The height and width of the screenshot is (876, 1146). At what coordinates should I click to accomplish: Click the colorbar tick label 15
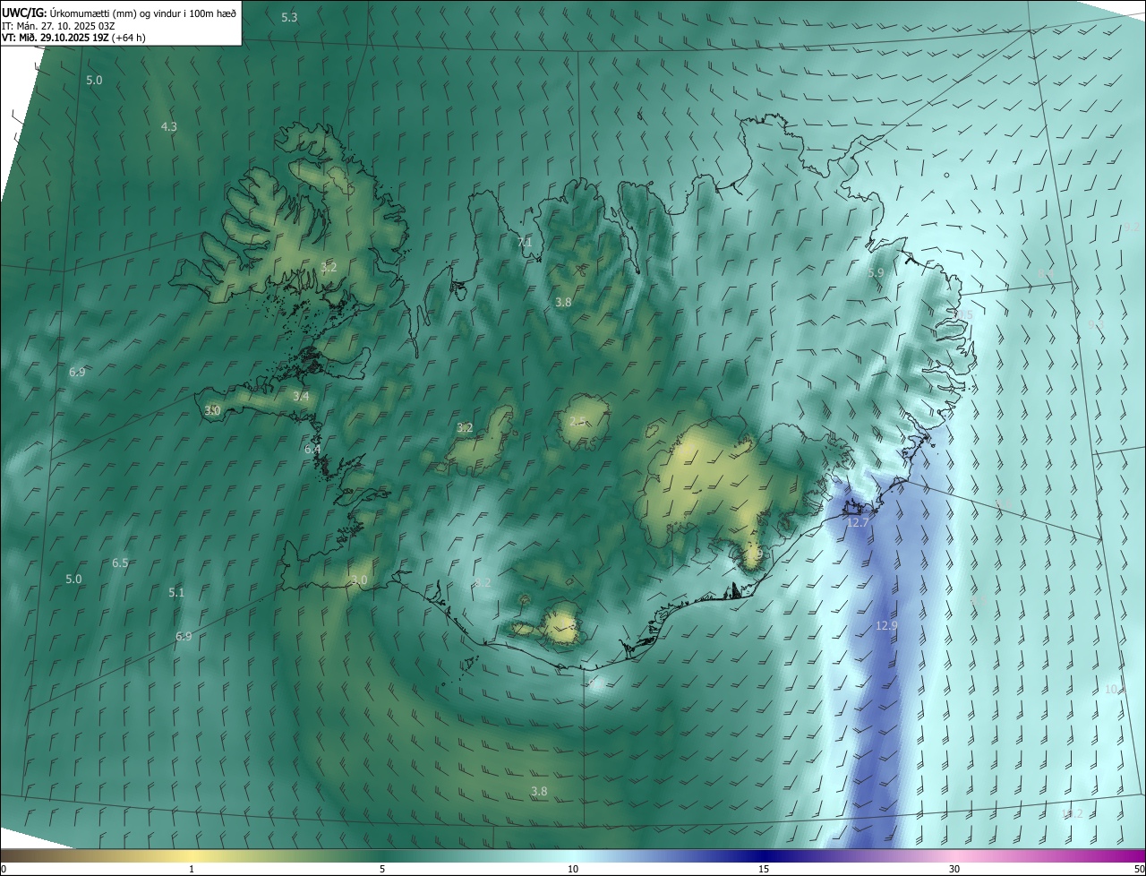pyautogui.click(x=764, y=870)
